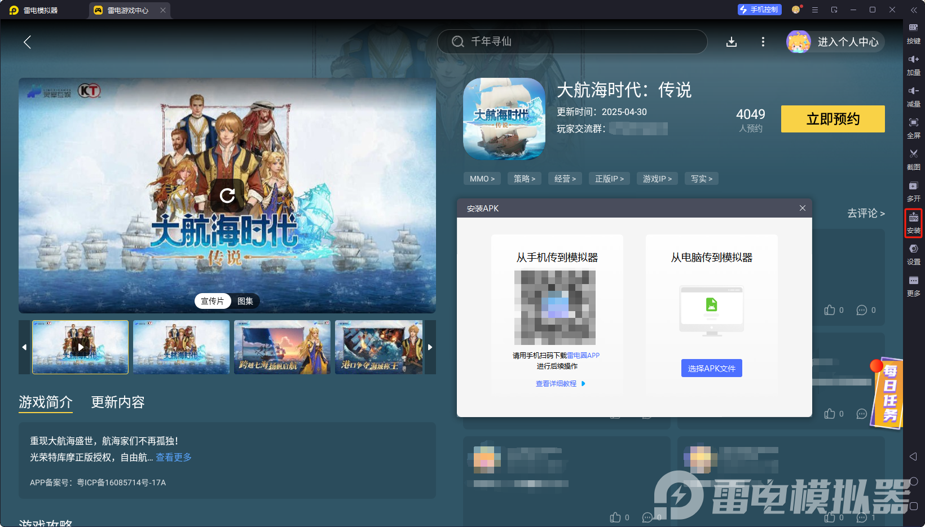Image resolution: width=925 pixels, height=527 pixels.
Task: Click the 选择APK文件 button
Action: [712, 368]
